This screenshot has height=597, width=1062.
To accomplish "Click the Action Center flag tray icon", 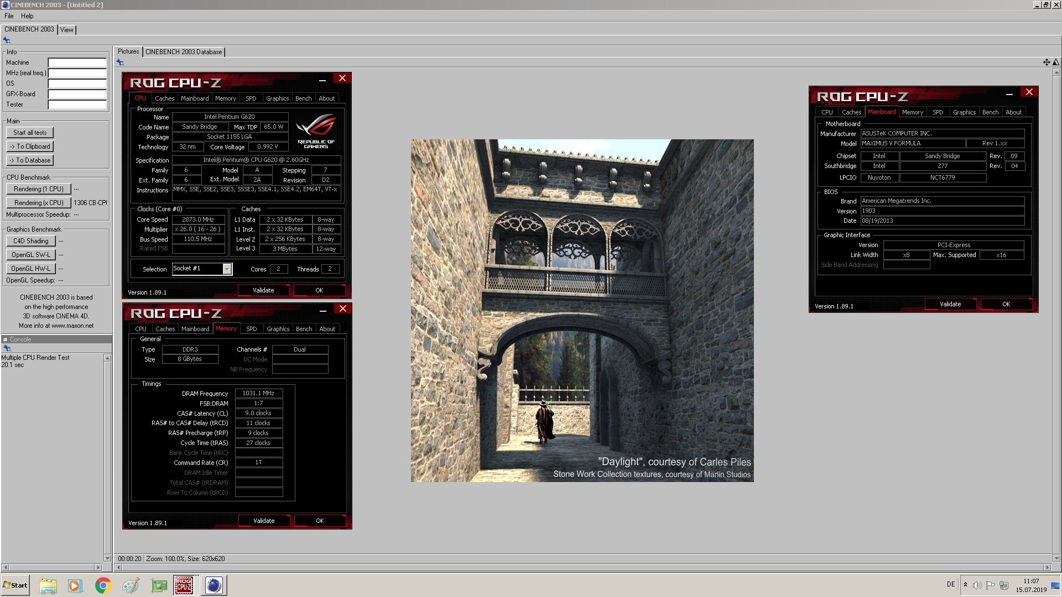I will click(x=991, y=585).
